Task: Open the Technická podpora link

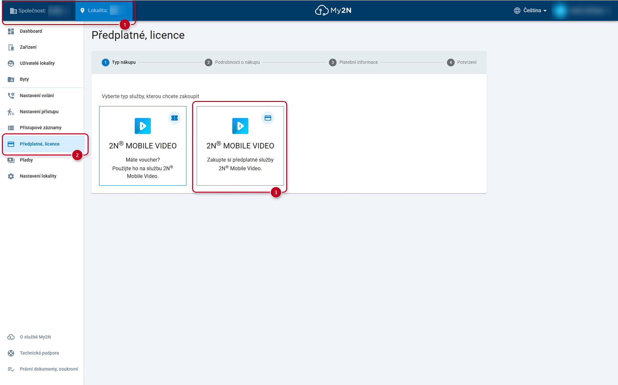Action: (x=43, y=353)
